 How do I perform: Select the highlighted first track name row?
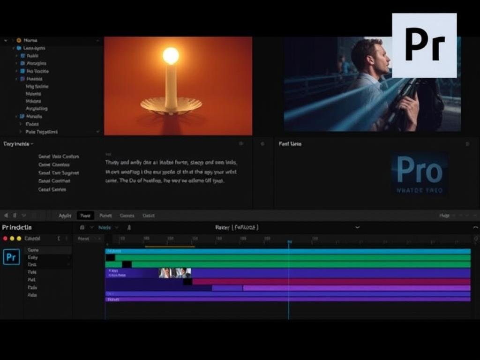(48, 250)
